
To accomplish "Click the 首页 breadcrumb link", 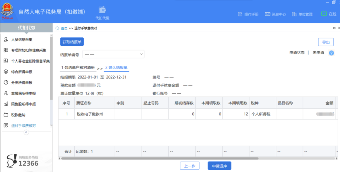I will pyautogui.click(x=64, y=28).
